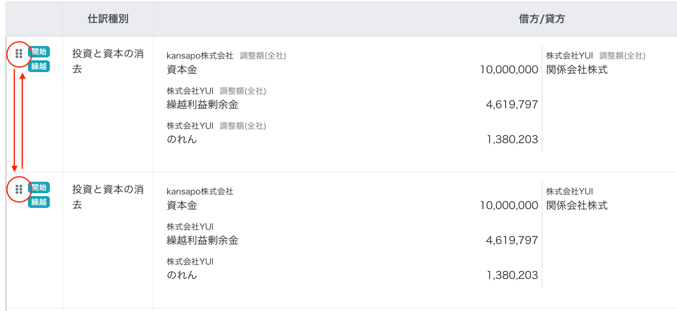This screenshot has width=677, height=311.
Task: Click the 繰越 badge in the bottom entry
Action: tap(39, 202)
